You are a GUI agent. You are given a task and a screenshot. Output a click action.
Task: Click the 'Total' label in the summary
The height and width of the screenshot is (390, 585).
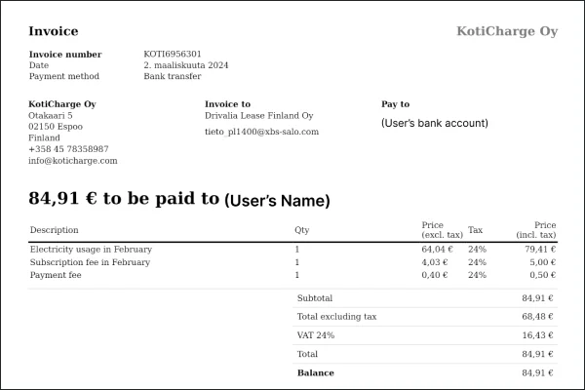tap(307, 354)
